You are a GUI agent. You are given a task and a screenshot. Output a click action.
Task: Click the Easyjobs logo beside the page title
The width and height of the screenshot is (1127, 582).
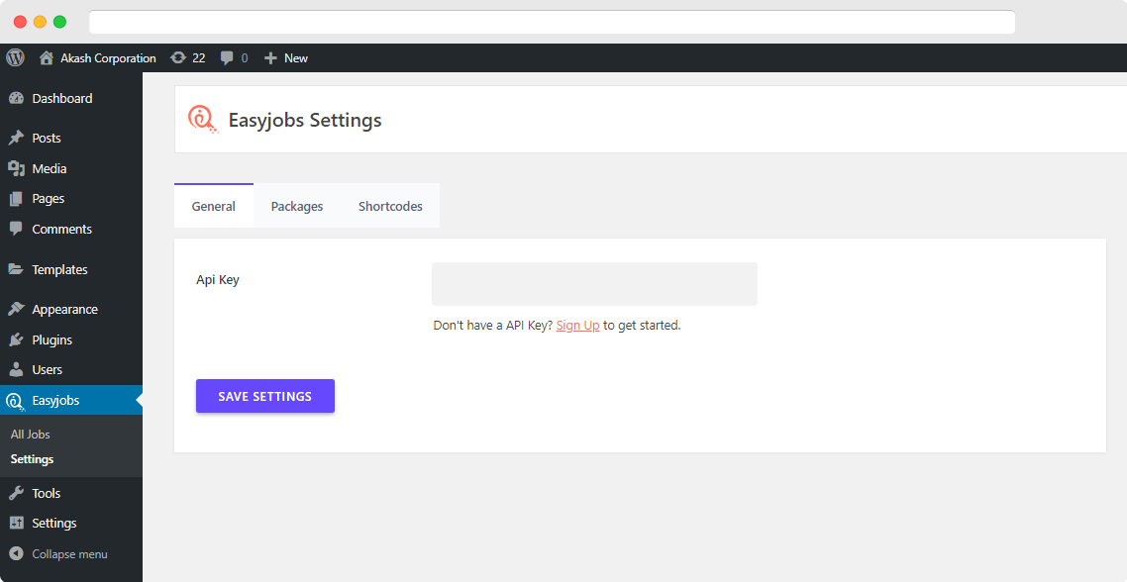[203, 120]
